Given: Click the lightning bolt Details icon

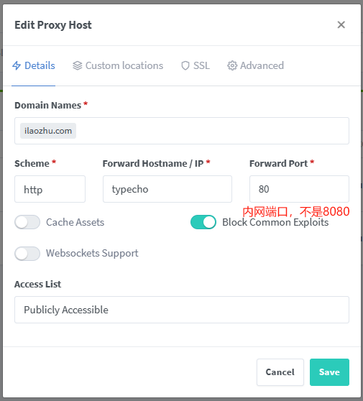Looking at the screenshot, I should click(17, 65).
